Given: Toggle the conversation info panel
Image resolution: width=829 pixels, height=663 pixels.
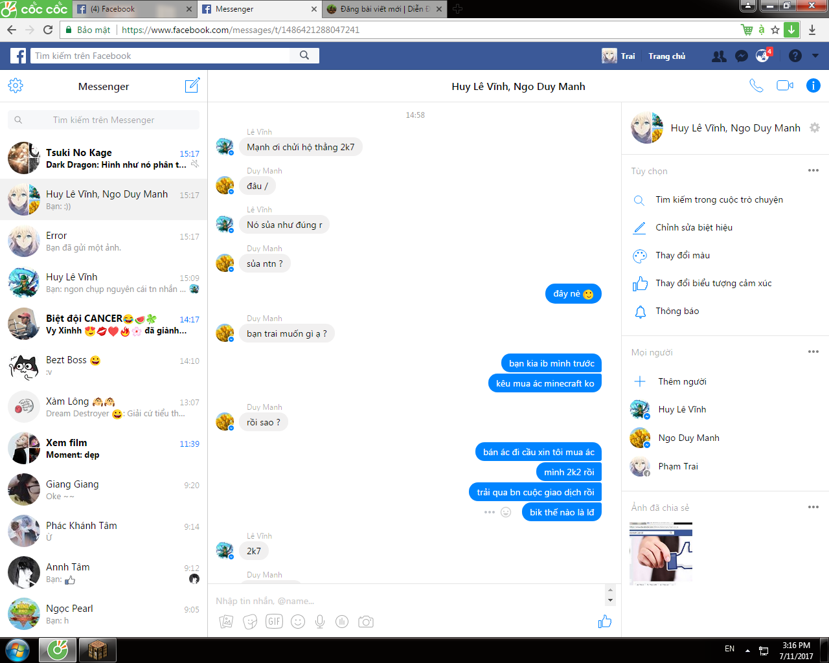Looking at the screenshot, I should [813, 85].
